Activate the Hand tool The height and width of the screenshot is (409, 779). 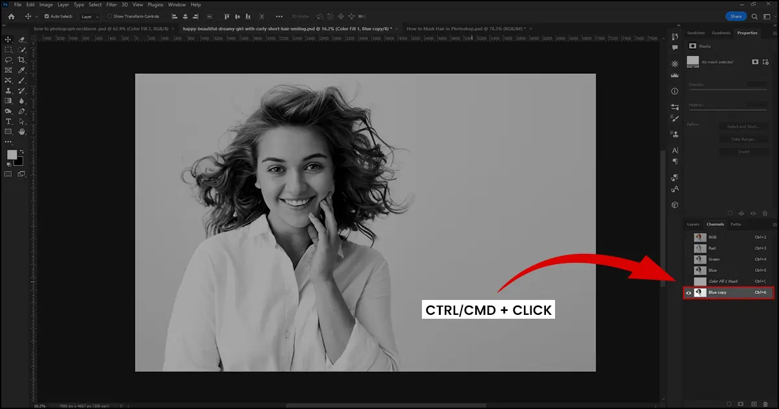[x=21, y=132]
